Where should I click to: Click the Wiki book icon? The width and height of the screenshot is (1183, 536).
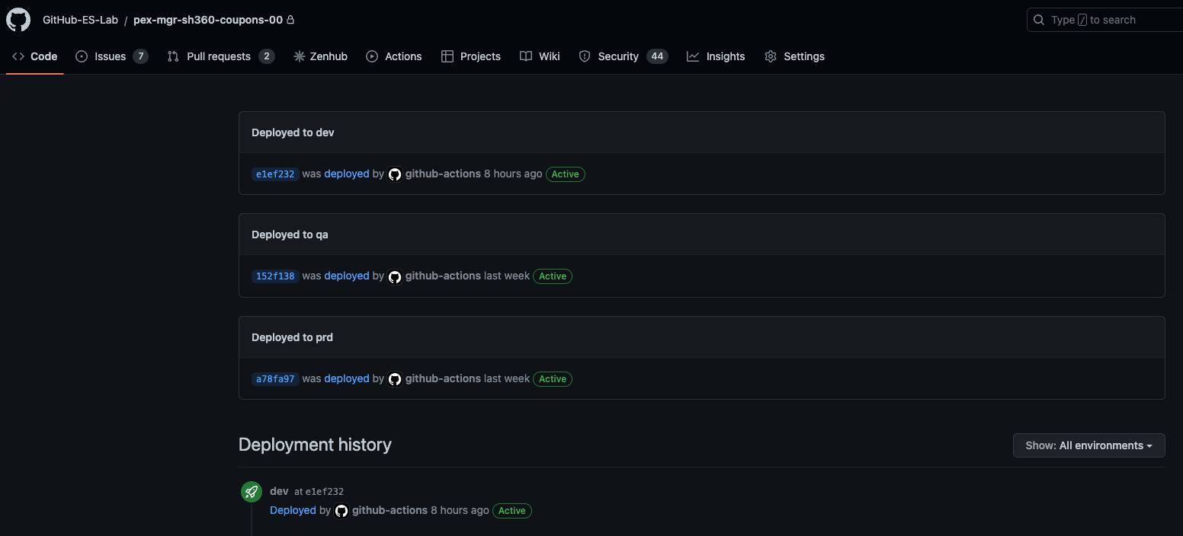pos(526,56)
